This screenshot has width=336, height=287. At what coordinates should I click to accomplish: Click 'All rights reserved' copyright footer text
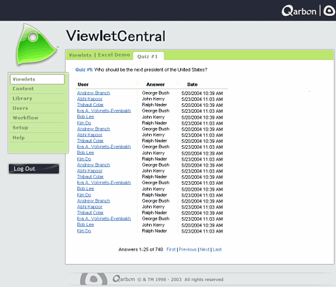coord(204,279)
